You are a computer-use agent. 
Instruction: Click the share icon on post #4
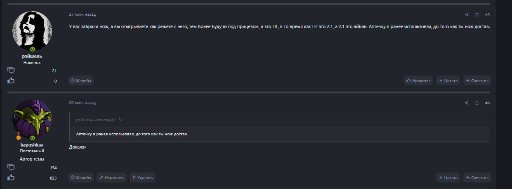tap(467, 103)
